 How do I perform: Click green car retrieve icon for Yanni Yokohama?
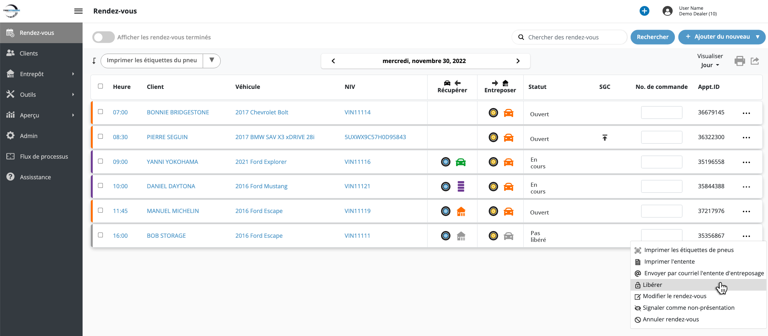[461, 162]
